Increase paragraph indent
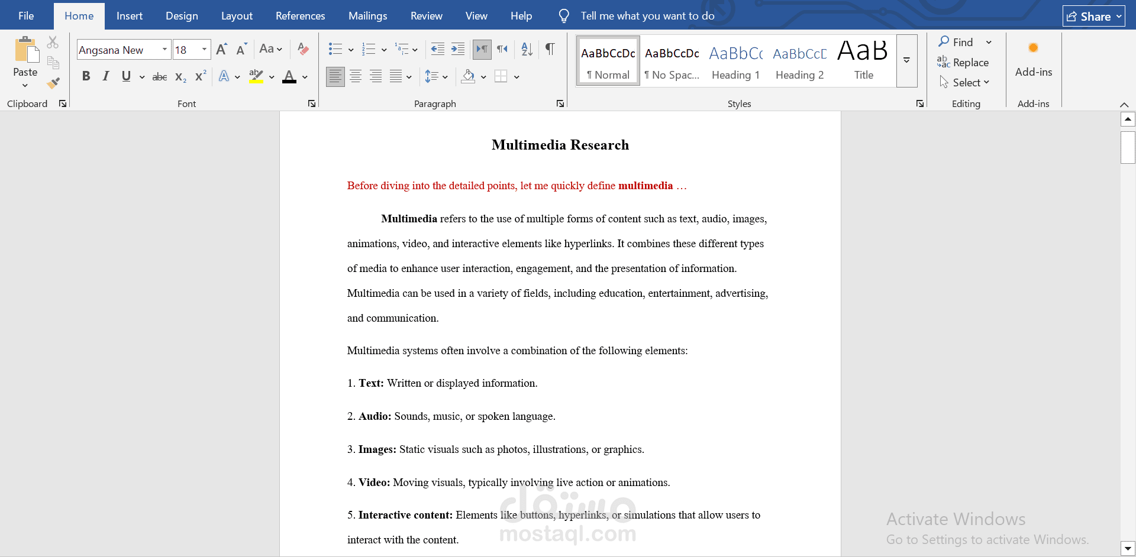1136x557 pixels. click(458, 49)
